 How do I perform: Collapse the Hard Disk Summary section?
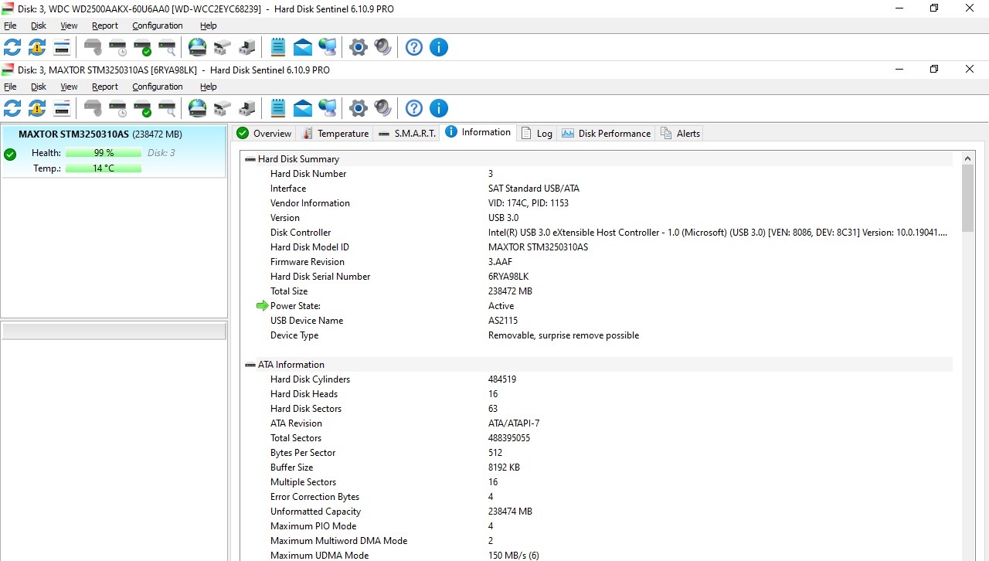pyautogui.click(x=250, y=159)
